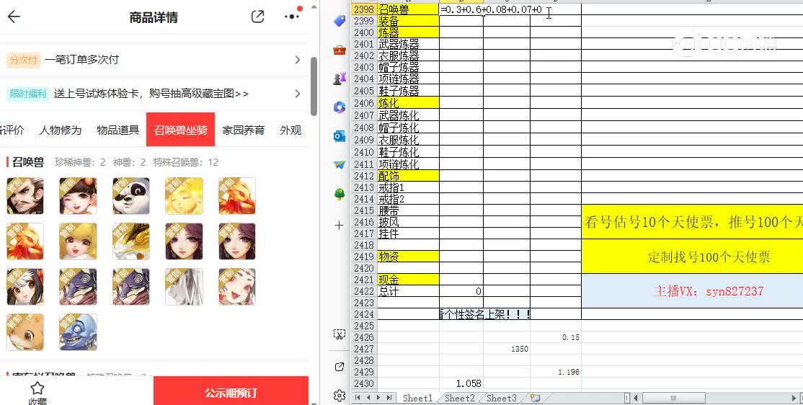This screenshot has height=405, width=803.
Task: Select the cell showing 1.196
Action: (556, 373)
